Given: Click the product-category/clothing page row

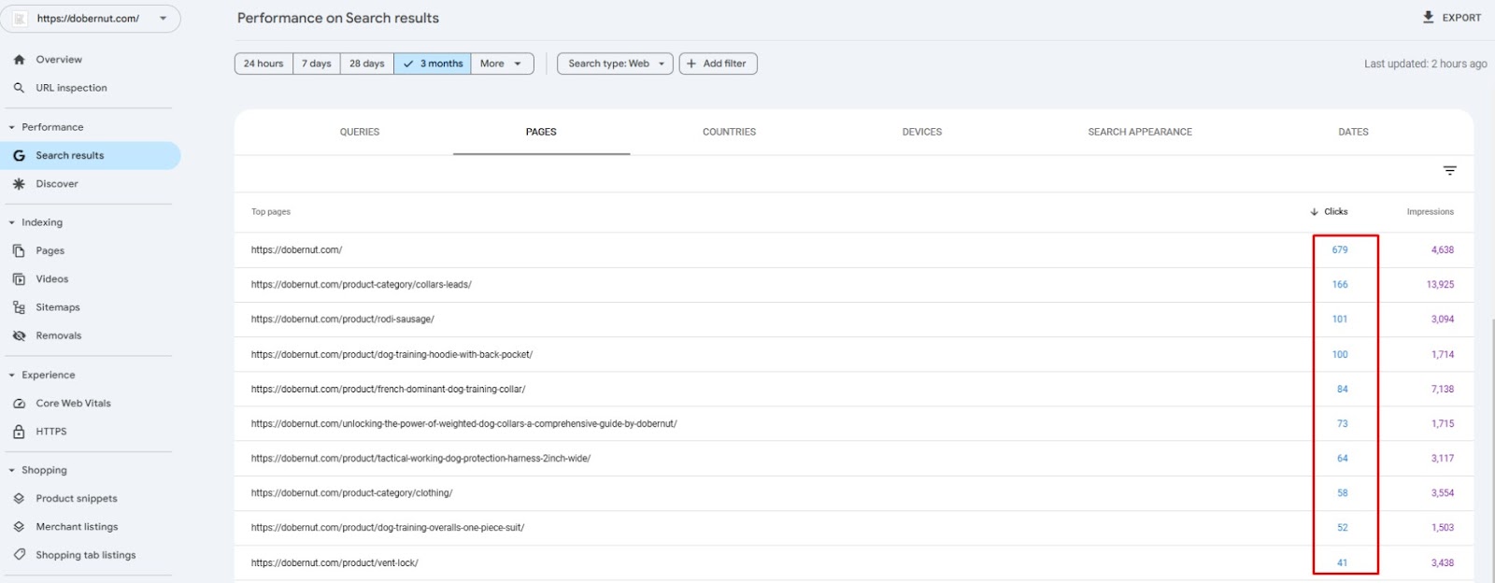Looking at the screenshot, I should click(854, 493).
